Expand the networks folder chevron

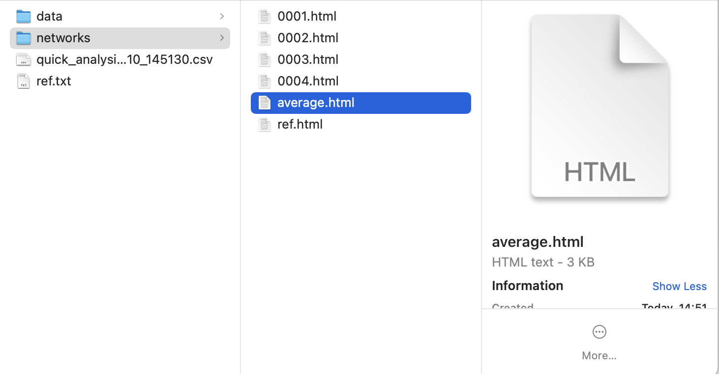(222, 38)
